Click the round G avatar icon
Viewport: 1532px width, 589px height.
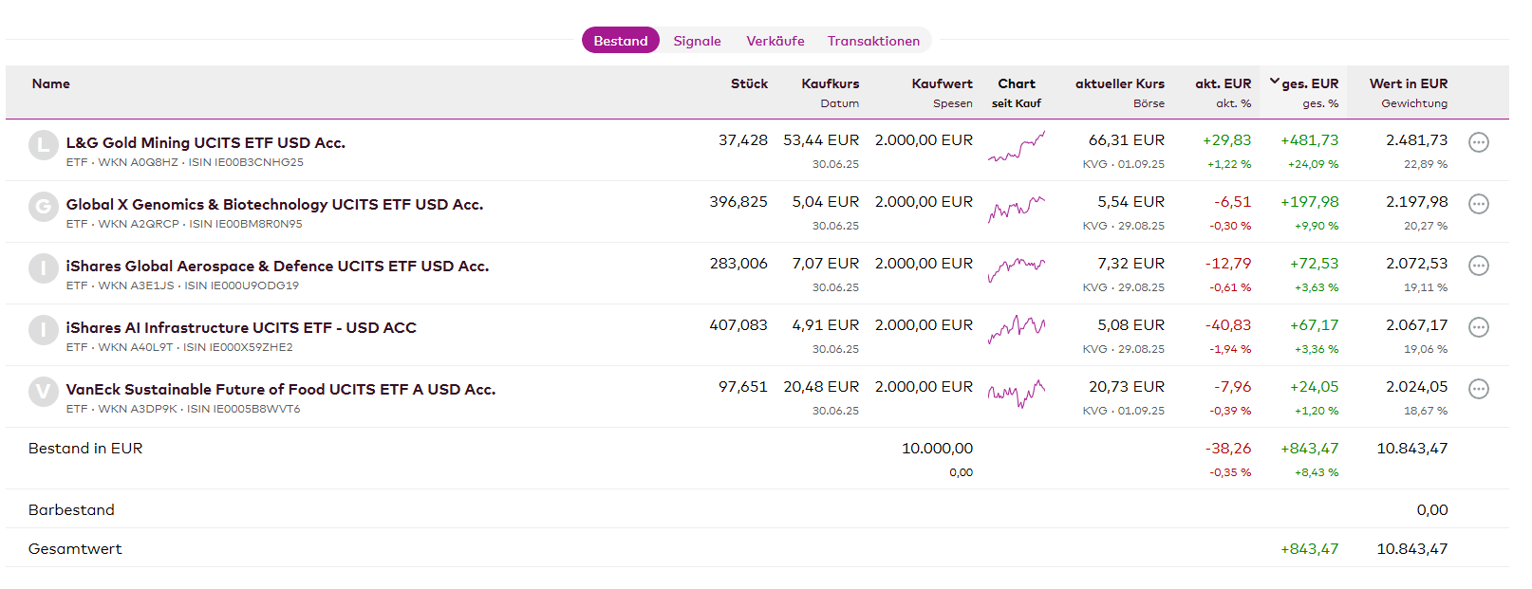[x=43, y=207]
